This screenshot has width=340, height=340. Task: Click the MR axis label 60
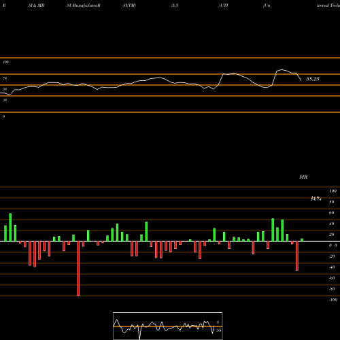[332, 213]
